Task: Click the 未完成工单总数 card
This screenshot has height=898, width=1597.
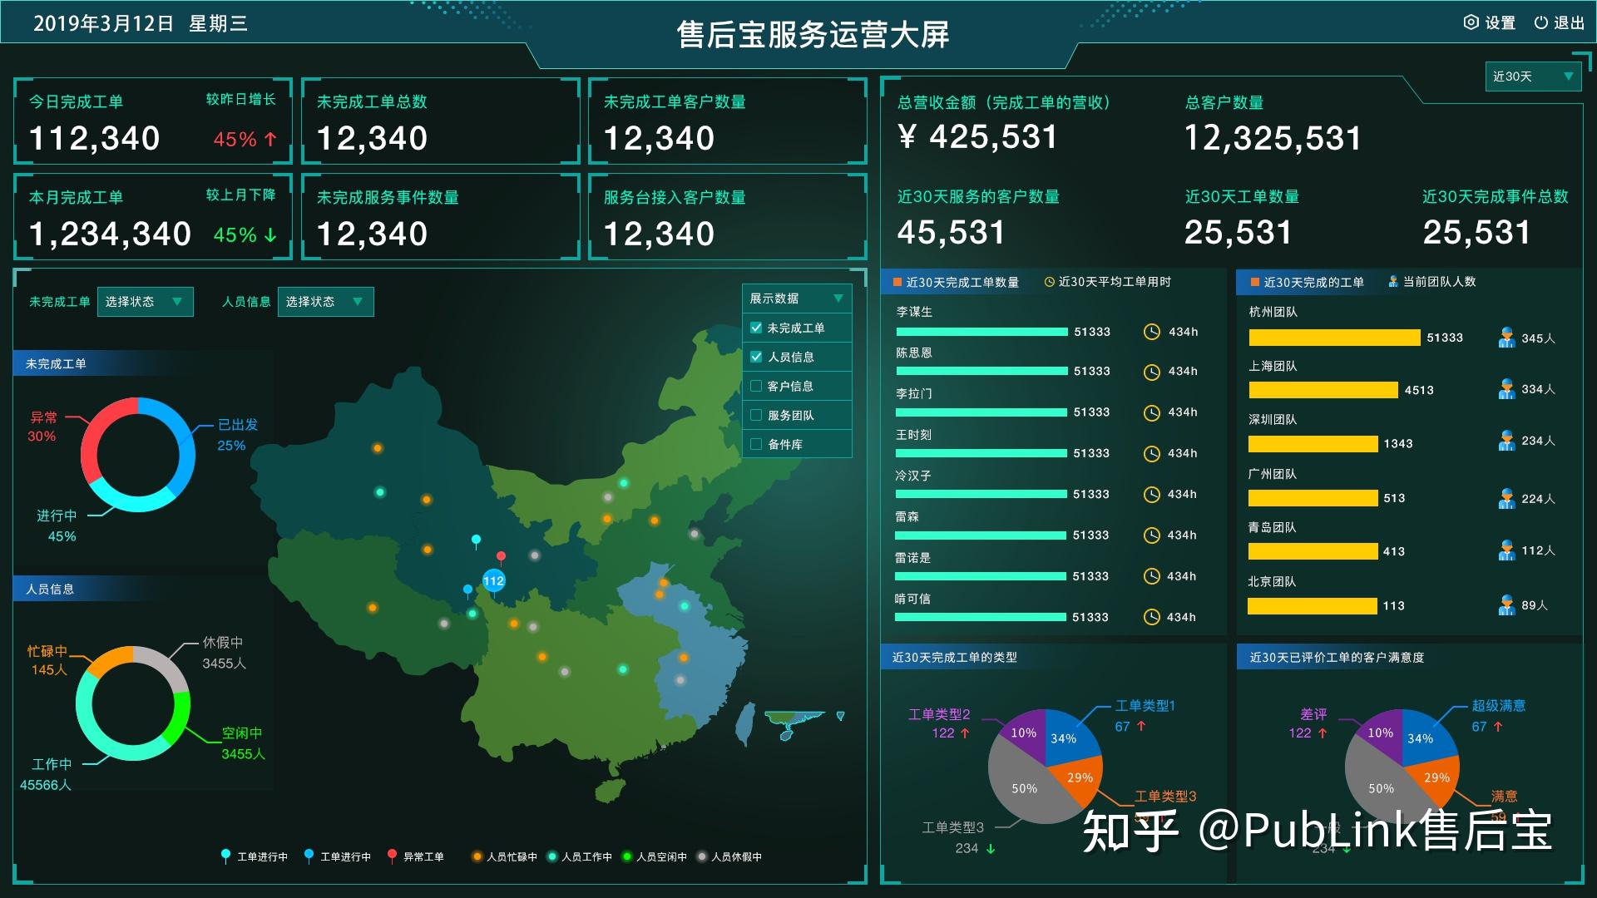Action: (x=441, y=121)
